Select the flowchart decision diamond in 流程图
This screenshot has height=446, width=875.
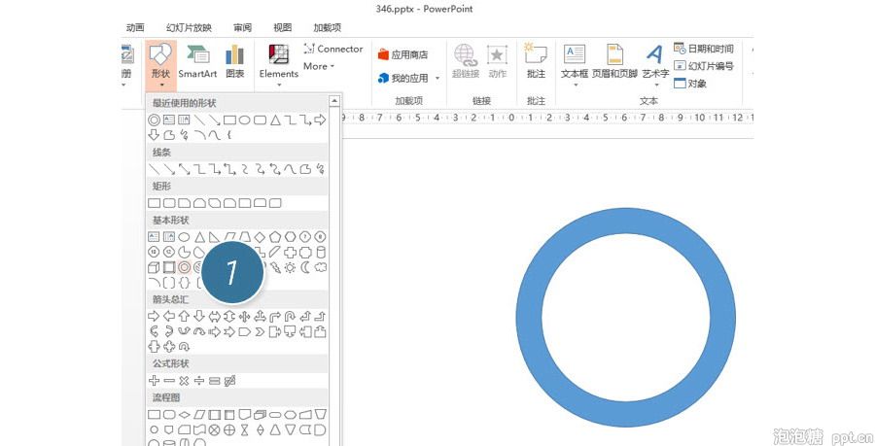click(184, 415)
